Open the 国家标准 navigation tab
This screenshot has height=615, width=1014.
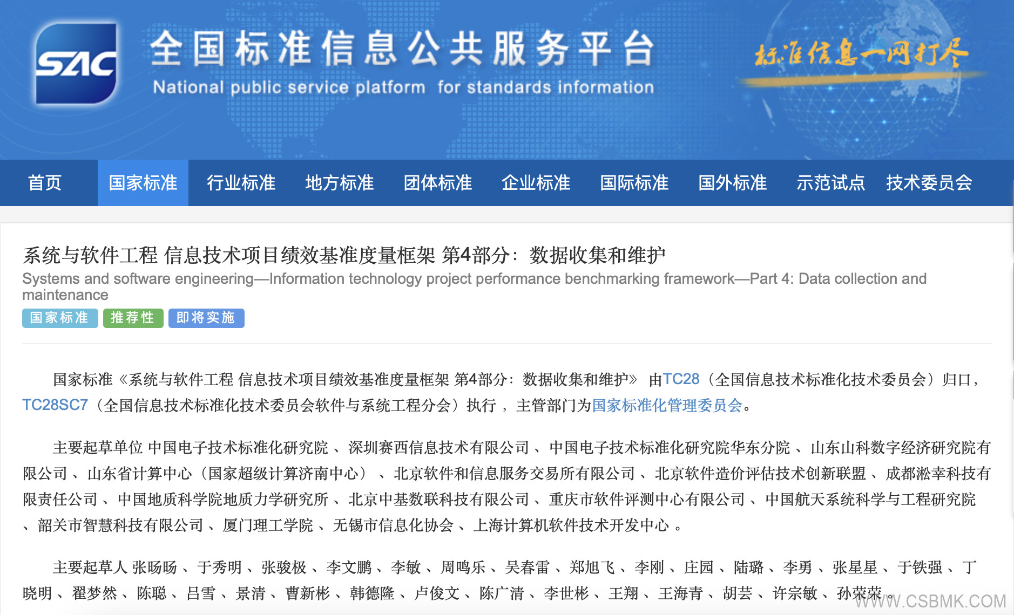click(x=143, y=183)
